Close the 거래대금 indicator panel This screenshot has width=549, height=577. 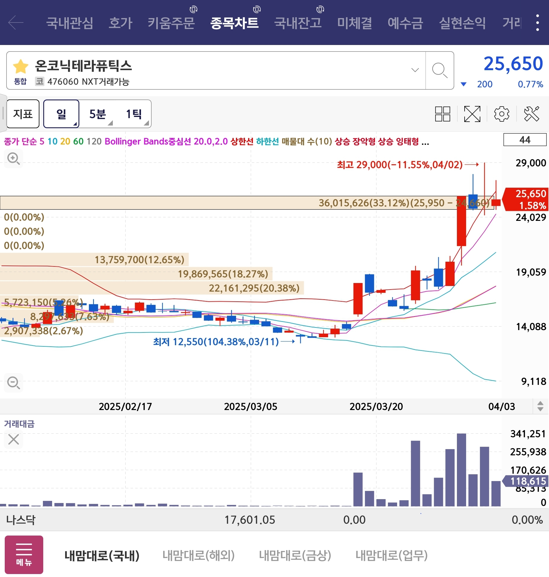pyautogui.click(x=14, y=439)
